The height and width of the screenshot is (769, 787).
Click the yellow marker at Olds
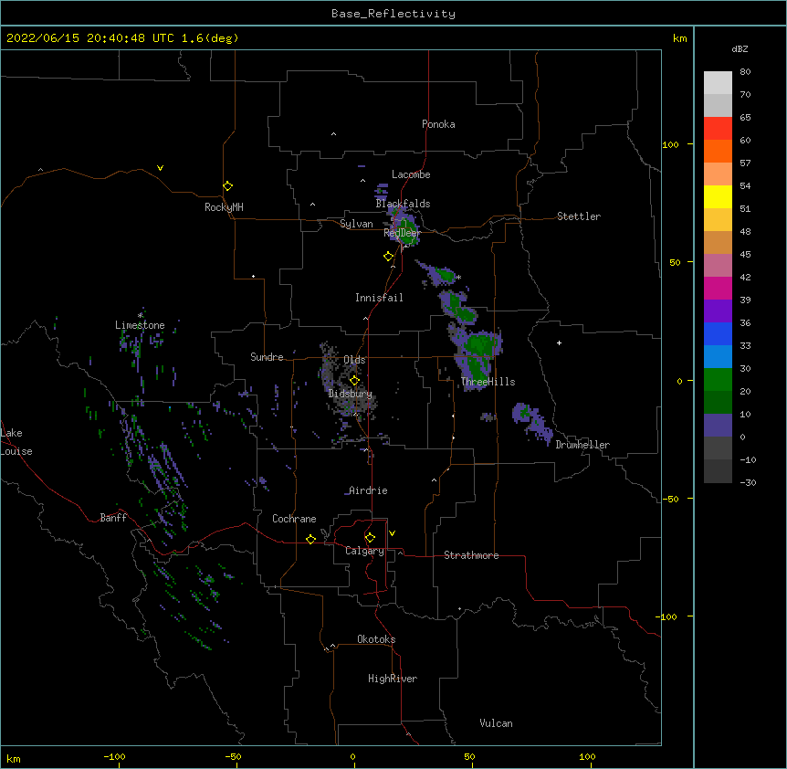point(354,380)
